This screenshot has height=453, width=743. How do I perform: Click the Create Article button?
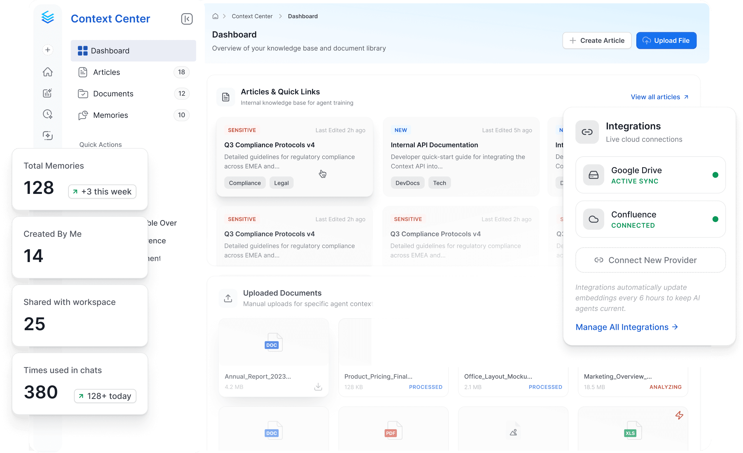point(596,40)
